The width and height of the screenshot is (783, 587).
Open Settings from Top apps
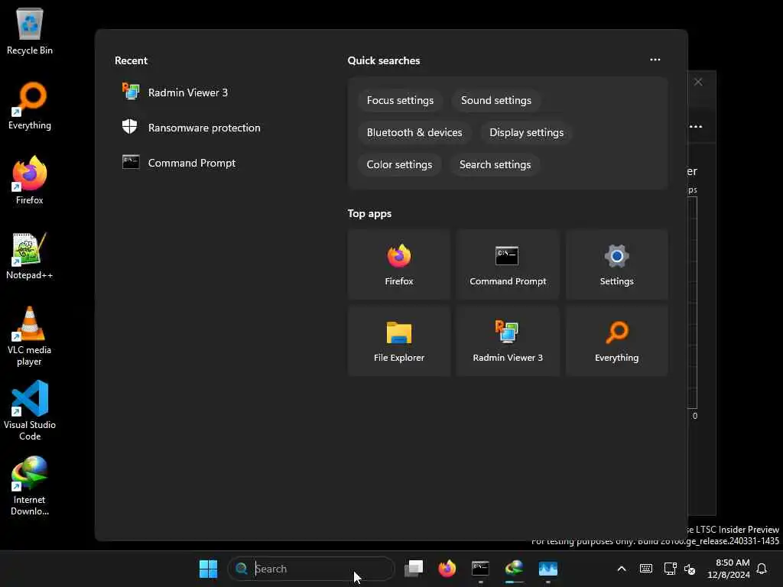point(617,264)
